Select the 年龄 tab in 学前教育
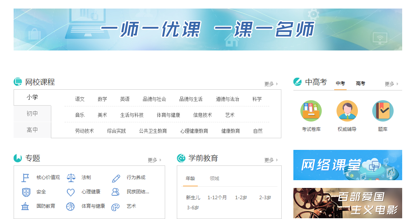Viewport: 415px width, 219px height. [x=190, y=179]
